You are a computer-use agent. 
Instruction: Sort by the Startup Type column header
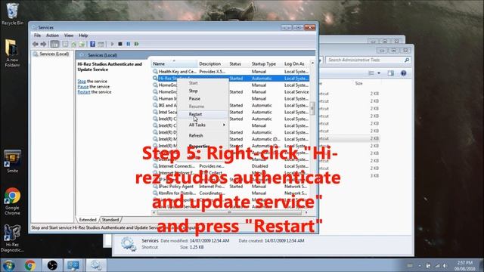pos(265,63)
